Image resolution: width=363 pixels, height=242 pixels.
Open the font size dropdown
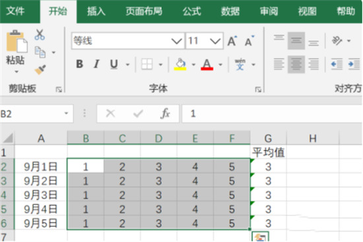(x=215, y=41)
